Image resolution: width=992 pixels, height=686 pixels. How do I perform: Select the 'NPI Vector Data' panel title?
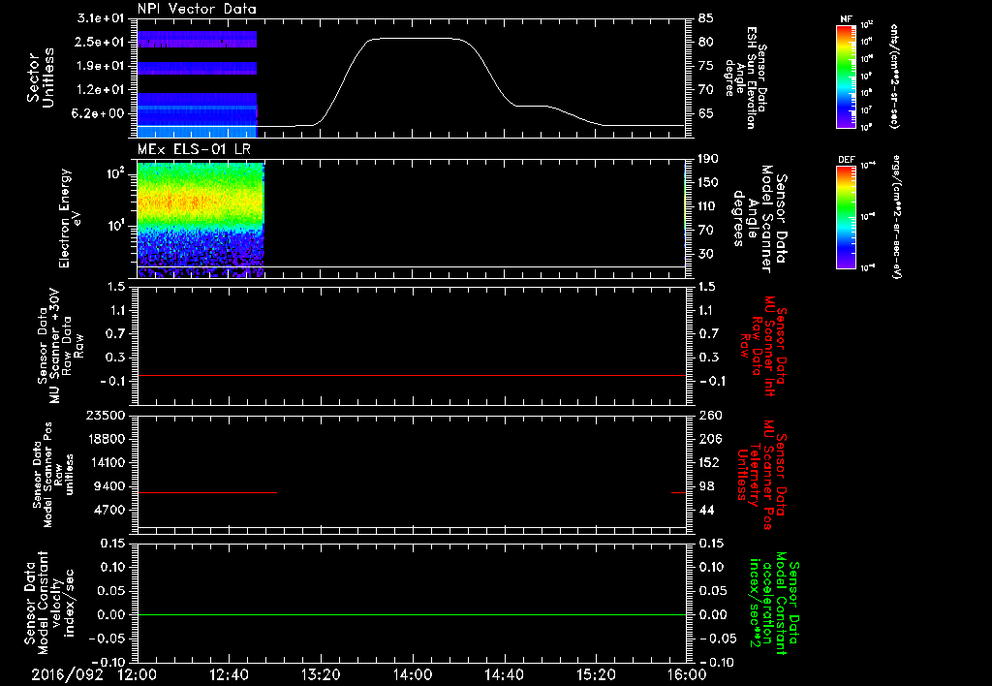pyautogui.click(x=197, y=9)
